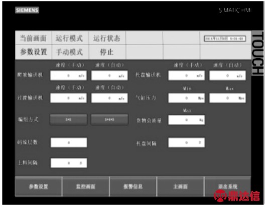Click the 退出系统 exit button
This screenshot has height=207, width=265.
click(228, 186)
